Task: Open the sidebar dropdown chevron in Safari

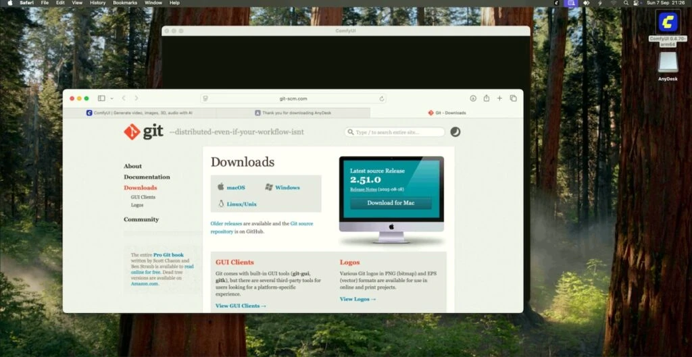Action: (112, 99)
